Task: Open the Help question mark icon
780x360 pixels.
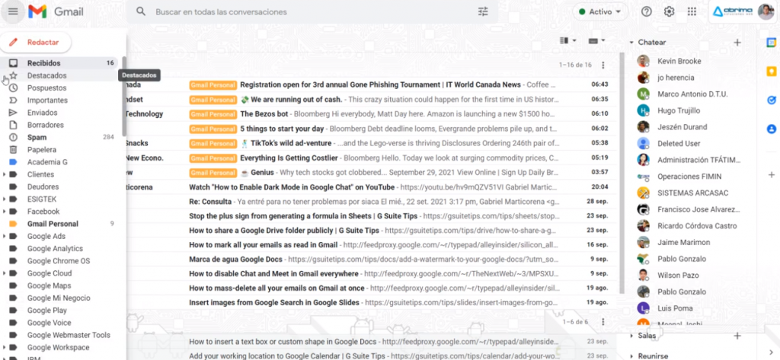Action: coord(646,11)
